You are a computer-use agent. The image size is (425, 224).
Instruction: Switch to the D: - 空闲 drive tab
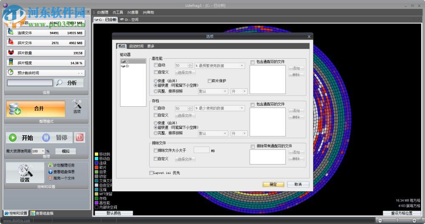[x=129, y=20]
